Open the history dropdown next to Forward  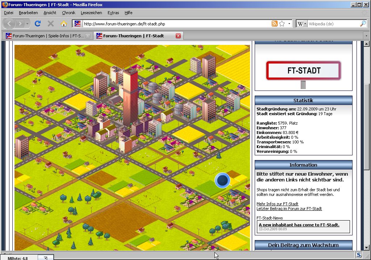(x=28, y=24)
